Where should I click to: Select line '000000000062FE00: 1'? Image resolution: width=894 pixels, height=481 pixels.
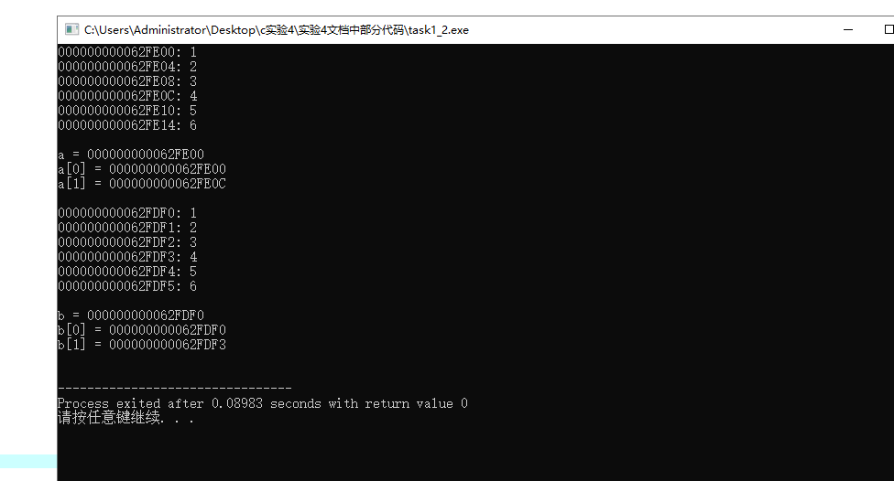pyautogui.click(x=127, y=52)
